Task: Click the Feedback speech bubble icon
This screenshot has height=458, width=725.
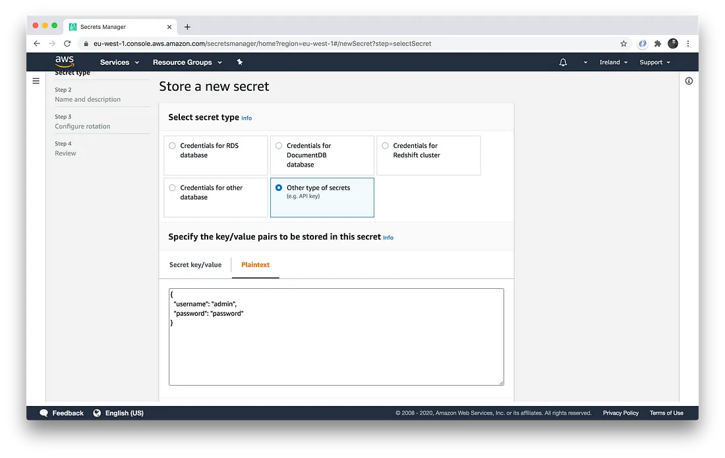Action: coord(43,413)
